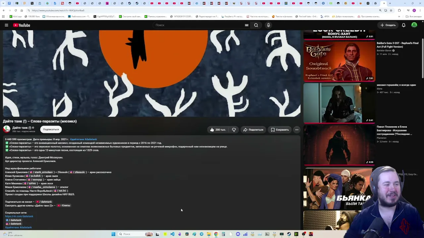Open Baldur's Gate 3 OST video thumbnail
The image size is (424, 238).
click(339, 61)
